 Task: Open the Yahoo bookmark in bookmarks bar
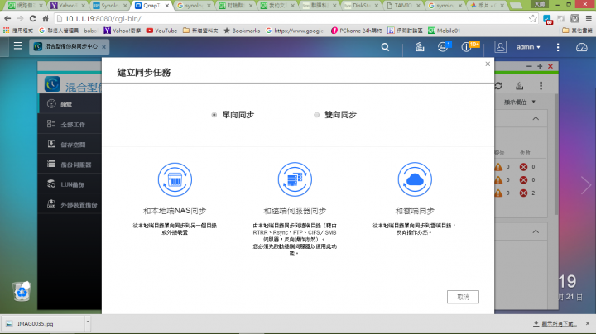coord(123,31)
